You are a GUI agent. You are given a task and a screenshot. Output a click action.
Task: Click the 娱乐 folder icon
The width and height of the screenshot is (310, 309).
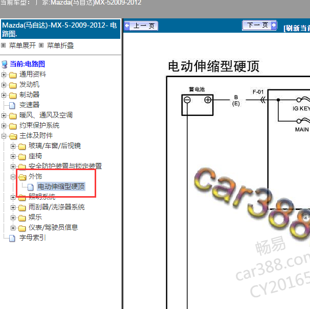[x=22, y=218]
